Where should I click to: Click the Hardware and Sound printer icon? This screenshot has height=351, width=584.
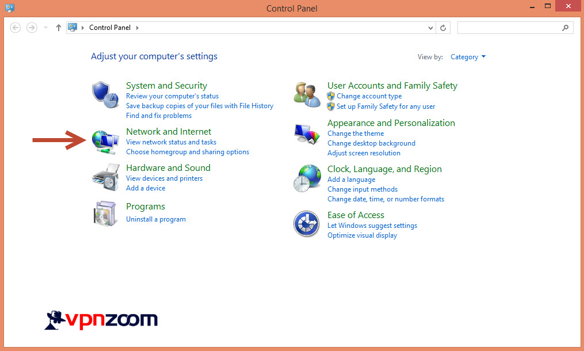pos(105,177)
